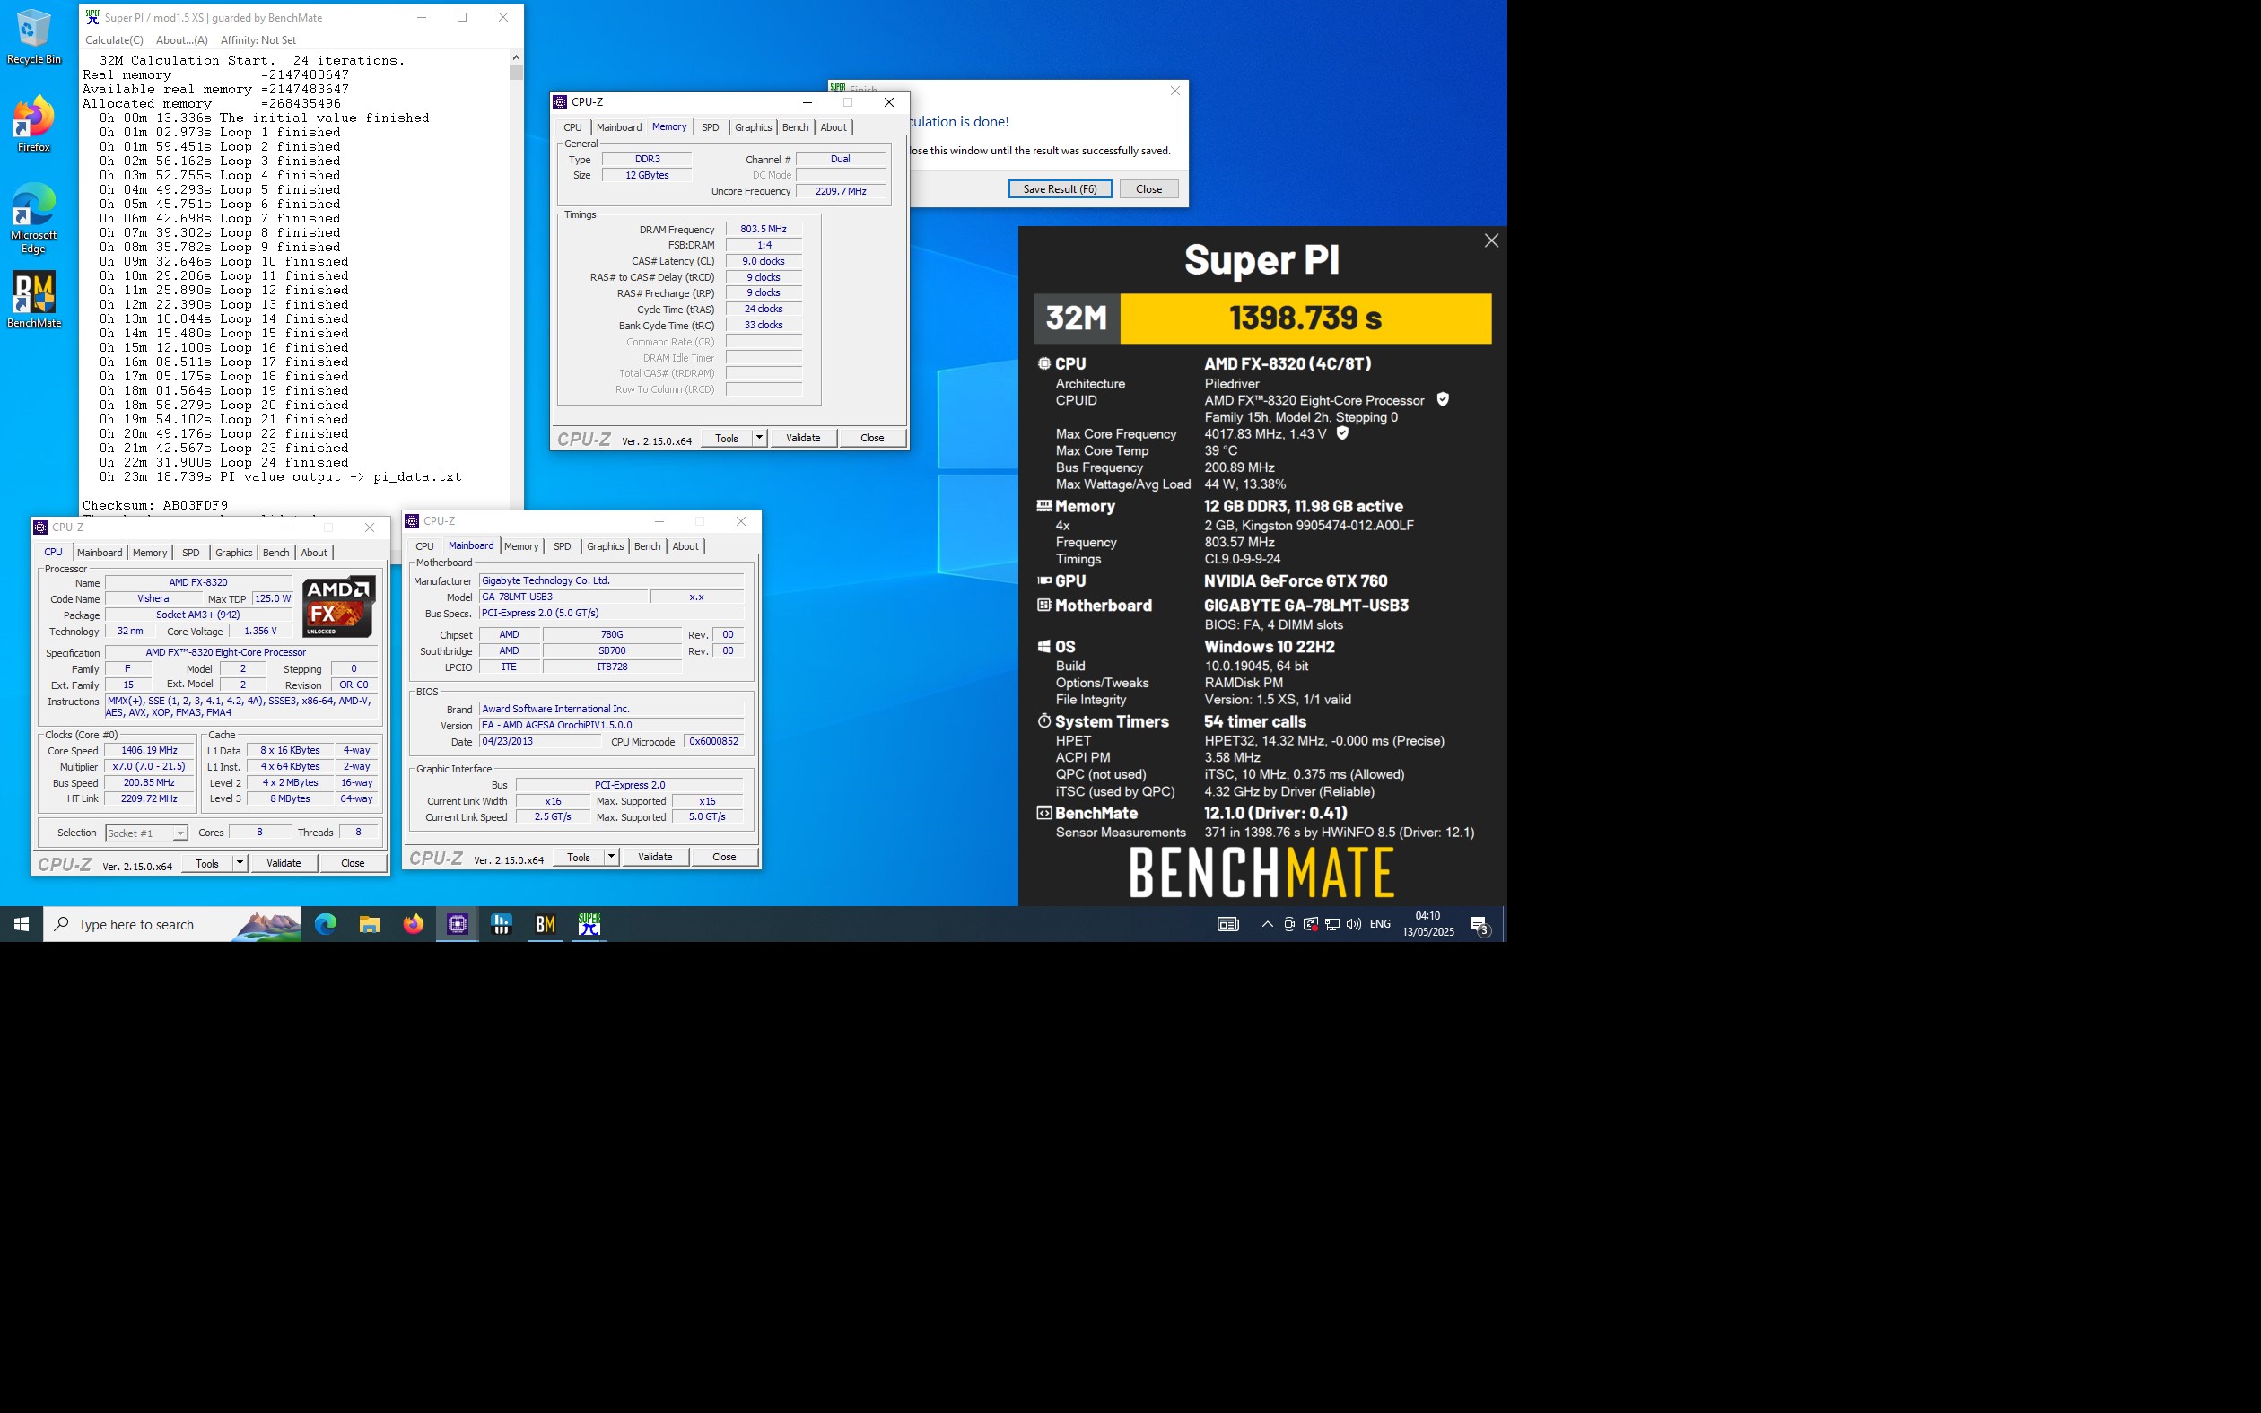Click Close button in Memory CPU-Z window
The width and height of the screenshot is (2261, 1413).
872,438
